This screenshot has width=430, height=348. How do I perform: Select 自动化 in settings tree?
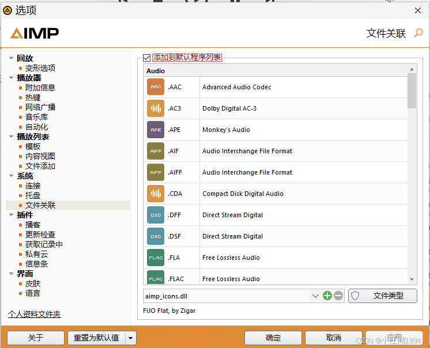point(36,127)
